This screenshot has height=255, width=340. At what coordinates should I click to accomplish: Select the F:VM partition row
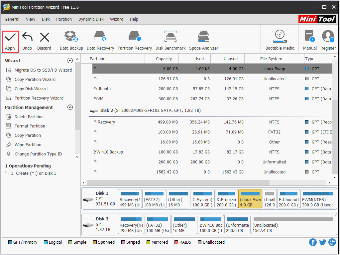(x=212, y=99)
